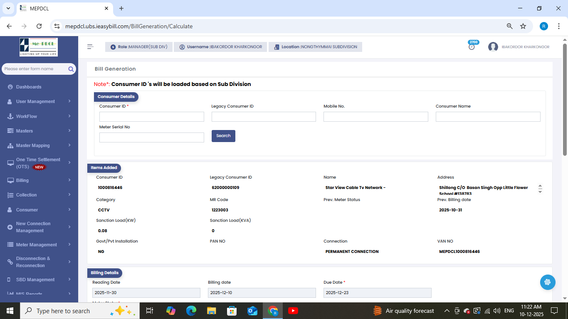Click the Search button in Consumer Details

click(x=223, y=136)
